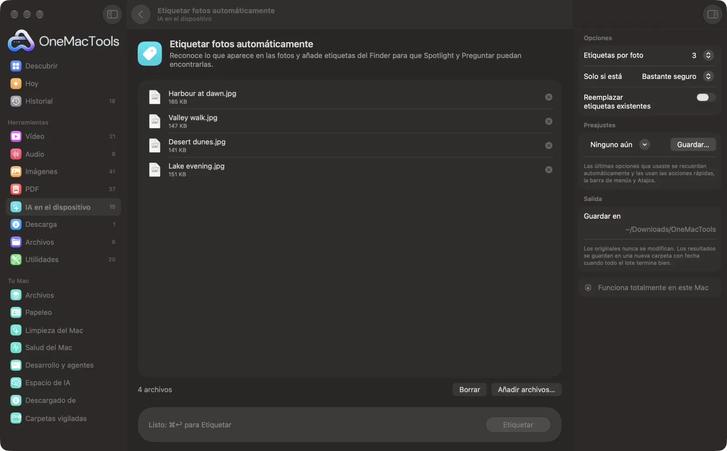Click Añadir archivos... button
The width and height of the screenshot is (727, 451).
(x=526, y=390)
